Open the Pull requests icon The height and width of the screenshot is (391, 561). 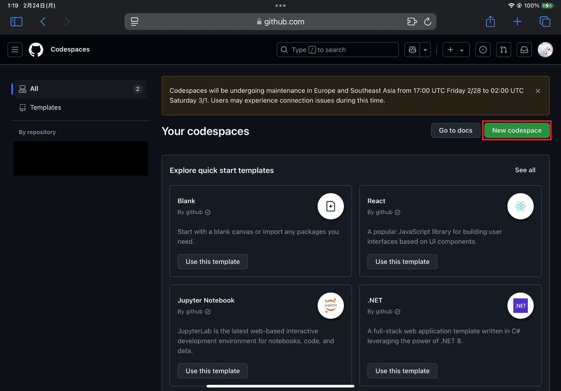pos(503,50)
